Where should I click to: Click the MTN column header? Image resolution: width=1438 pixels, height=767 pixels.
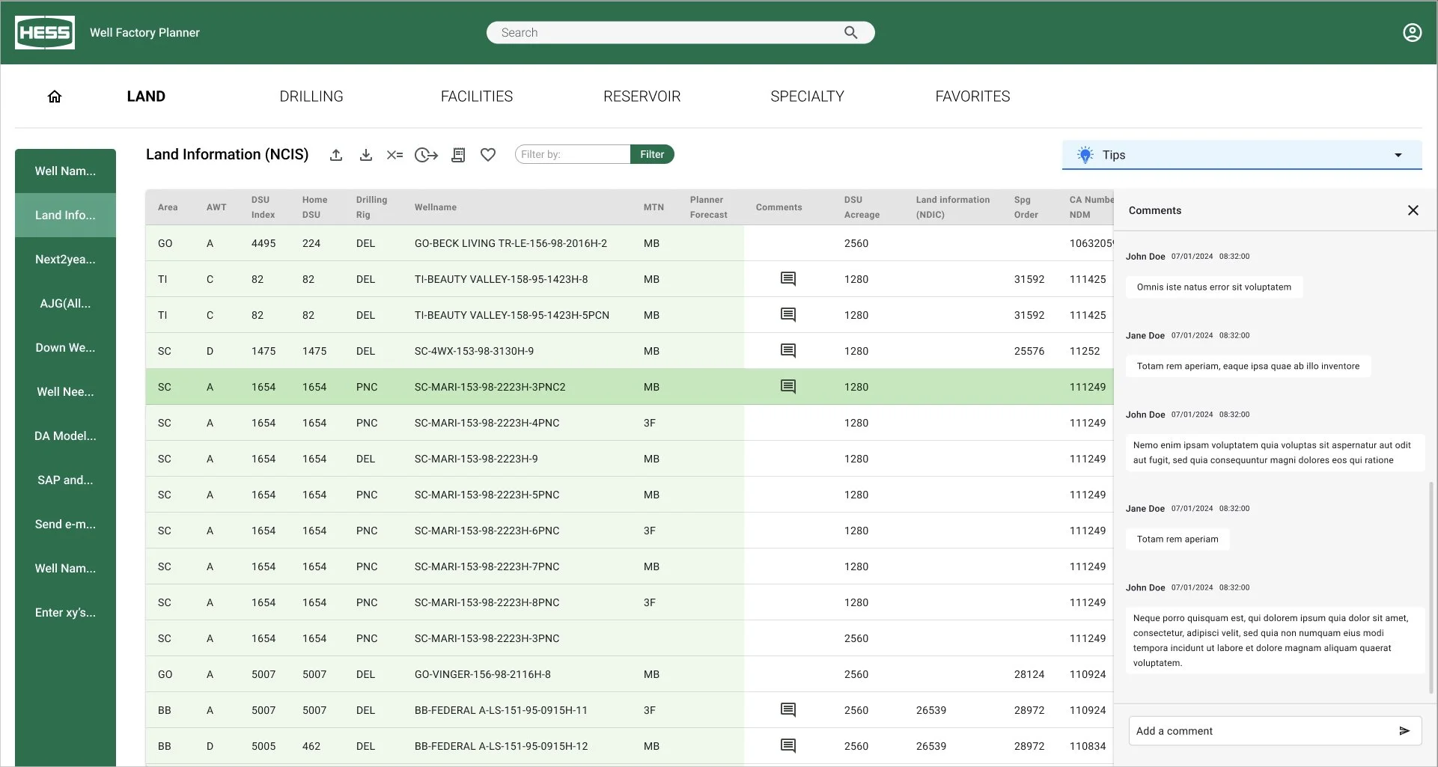coord(654,207)
